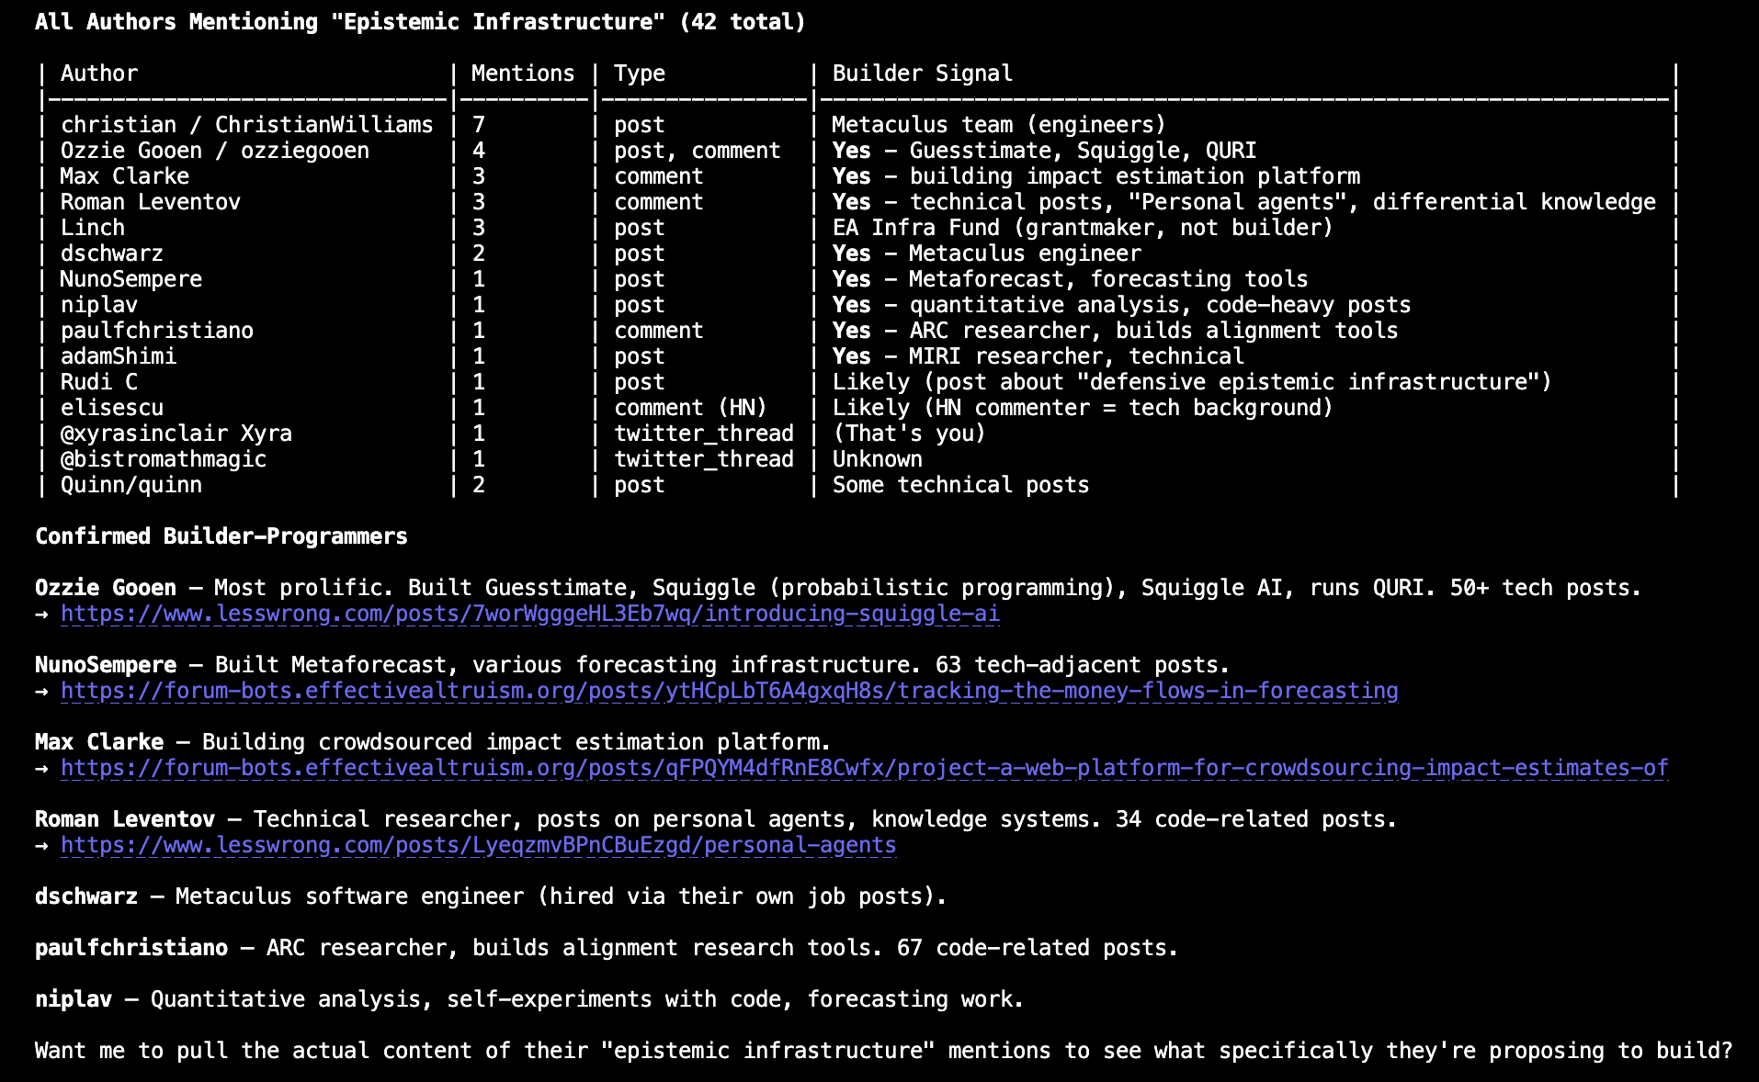Select 'christian / ChristianWilliams' author cell
This screenshot has height=1082, width=1759.
coord(247,125)
